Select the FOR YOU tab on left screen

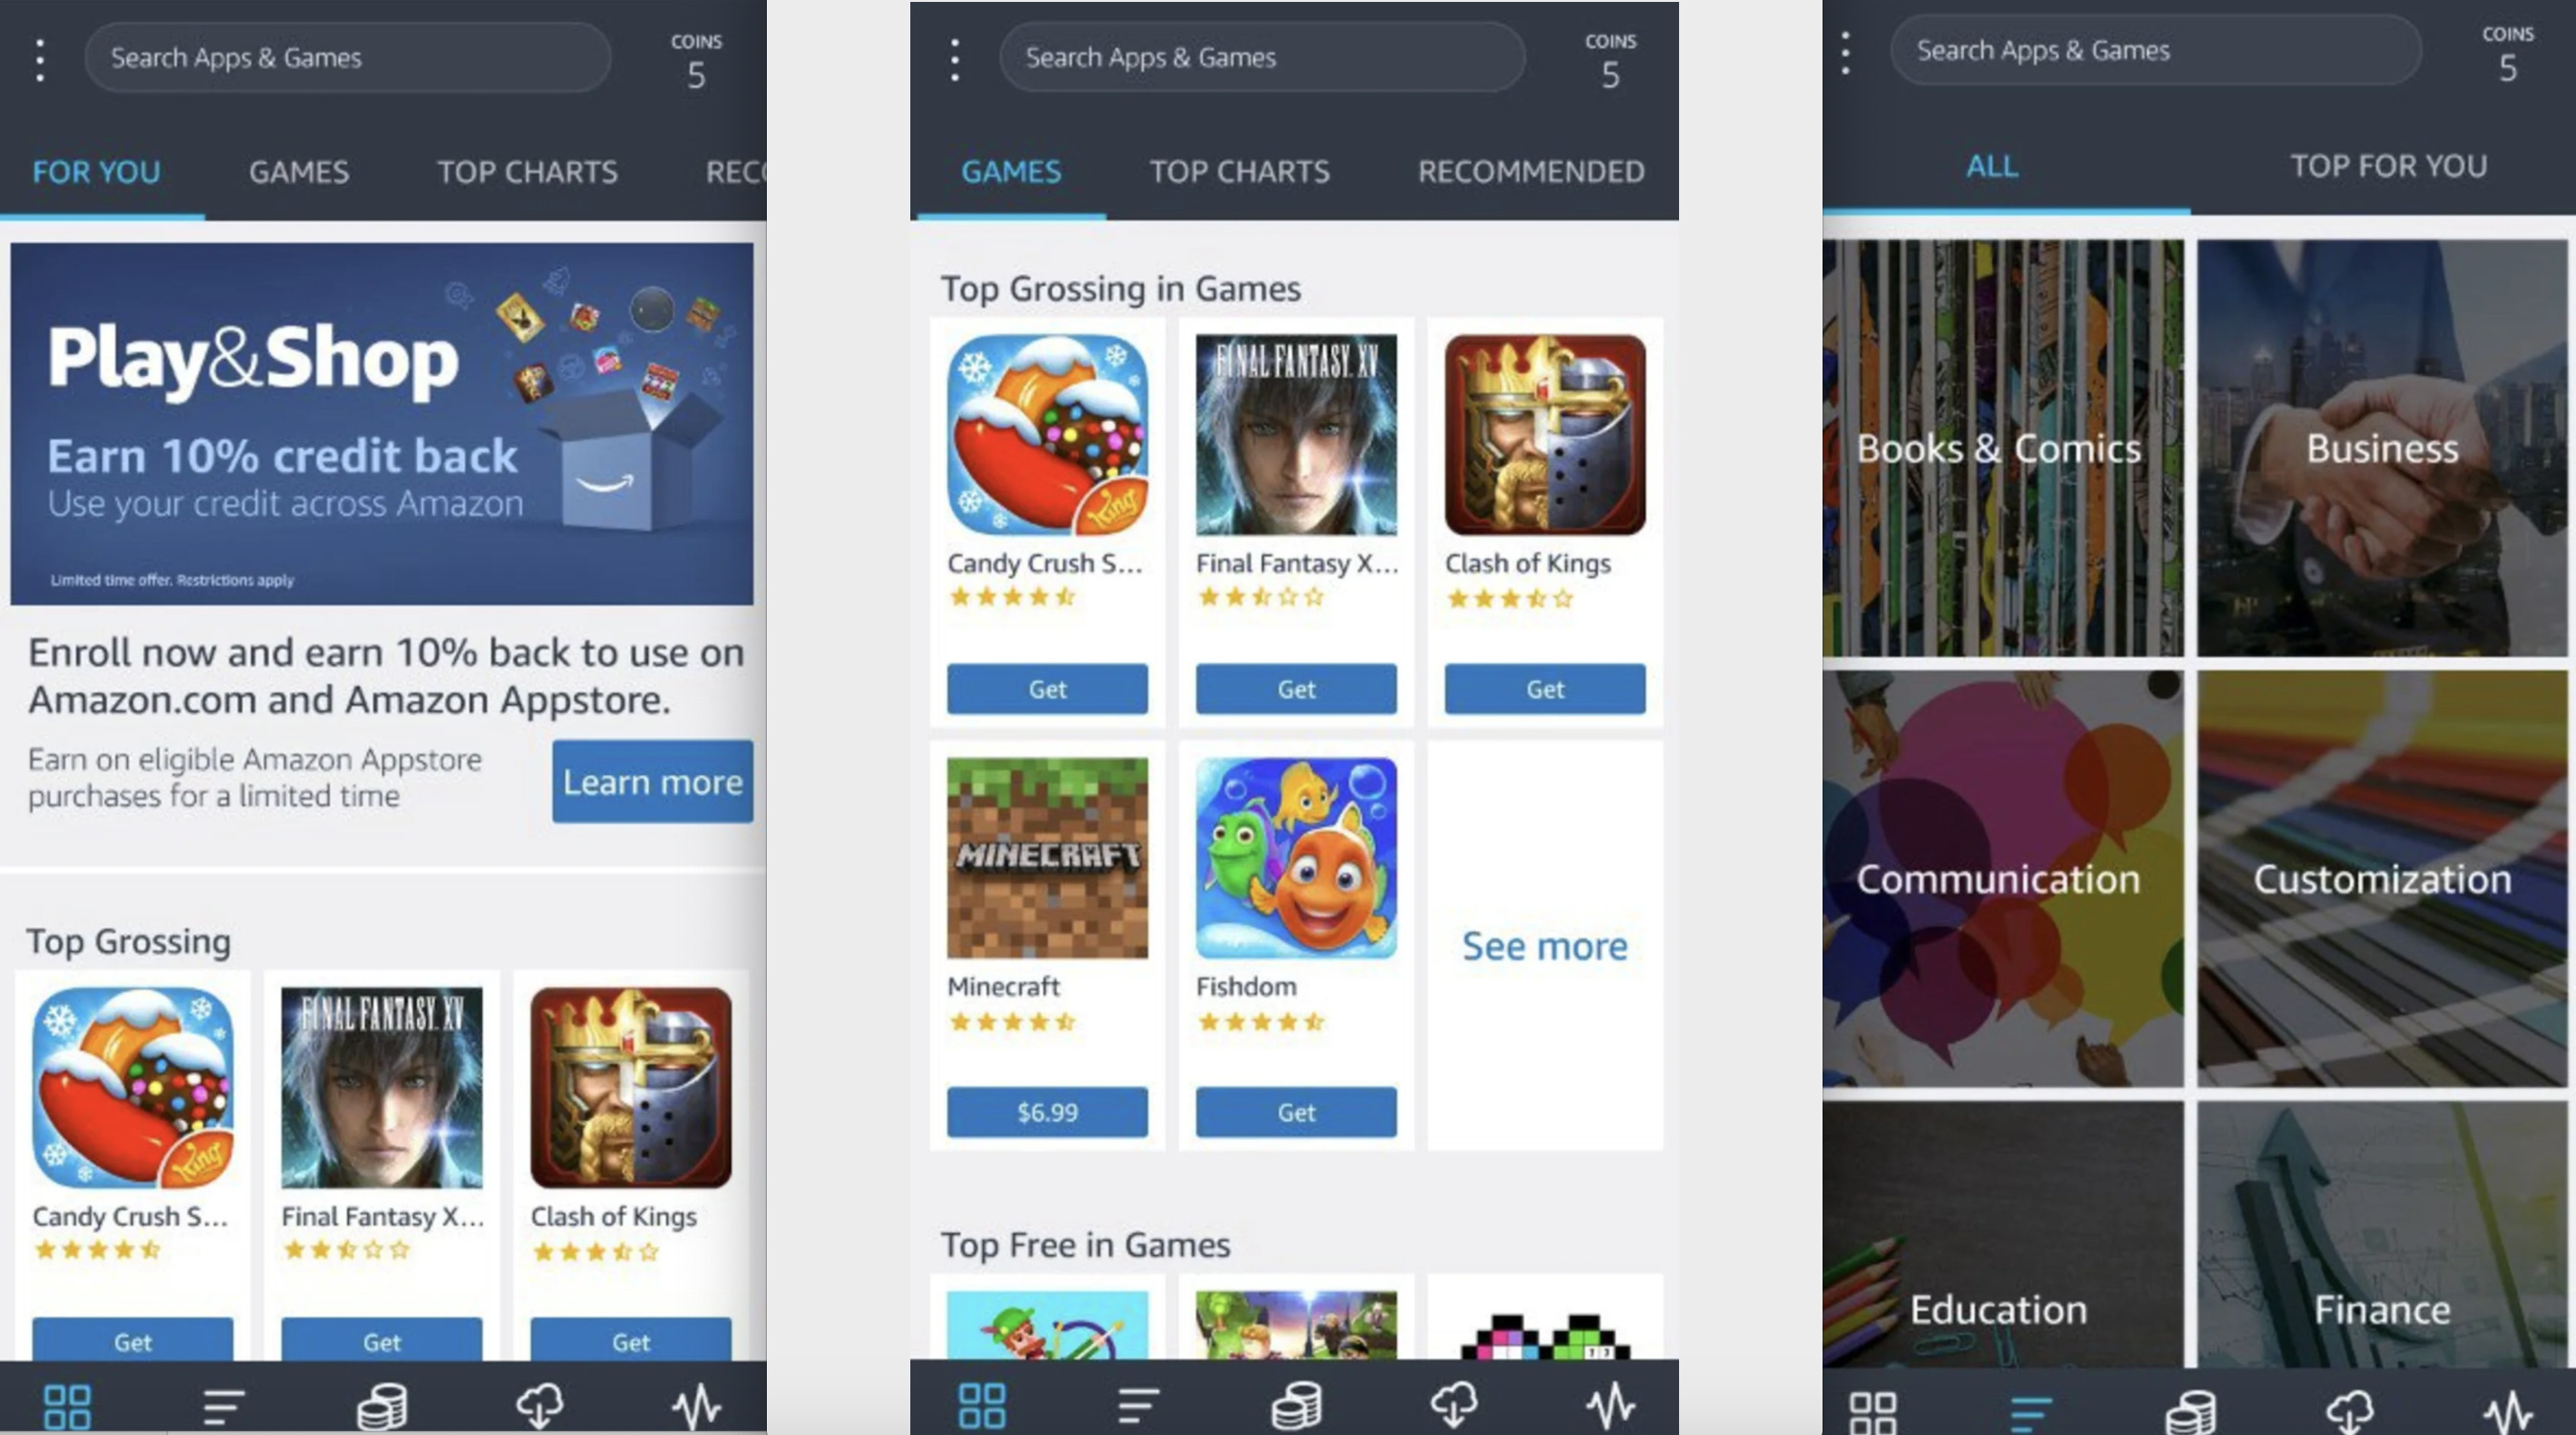tap(94, 169)
